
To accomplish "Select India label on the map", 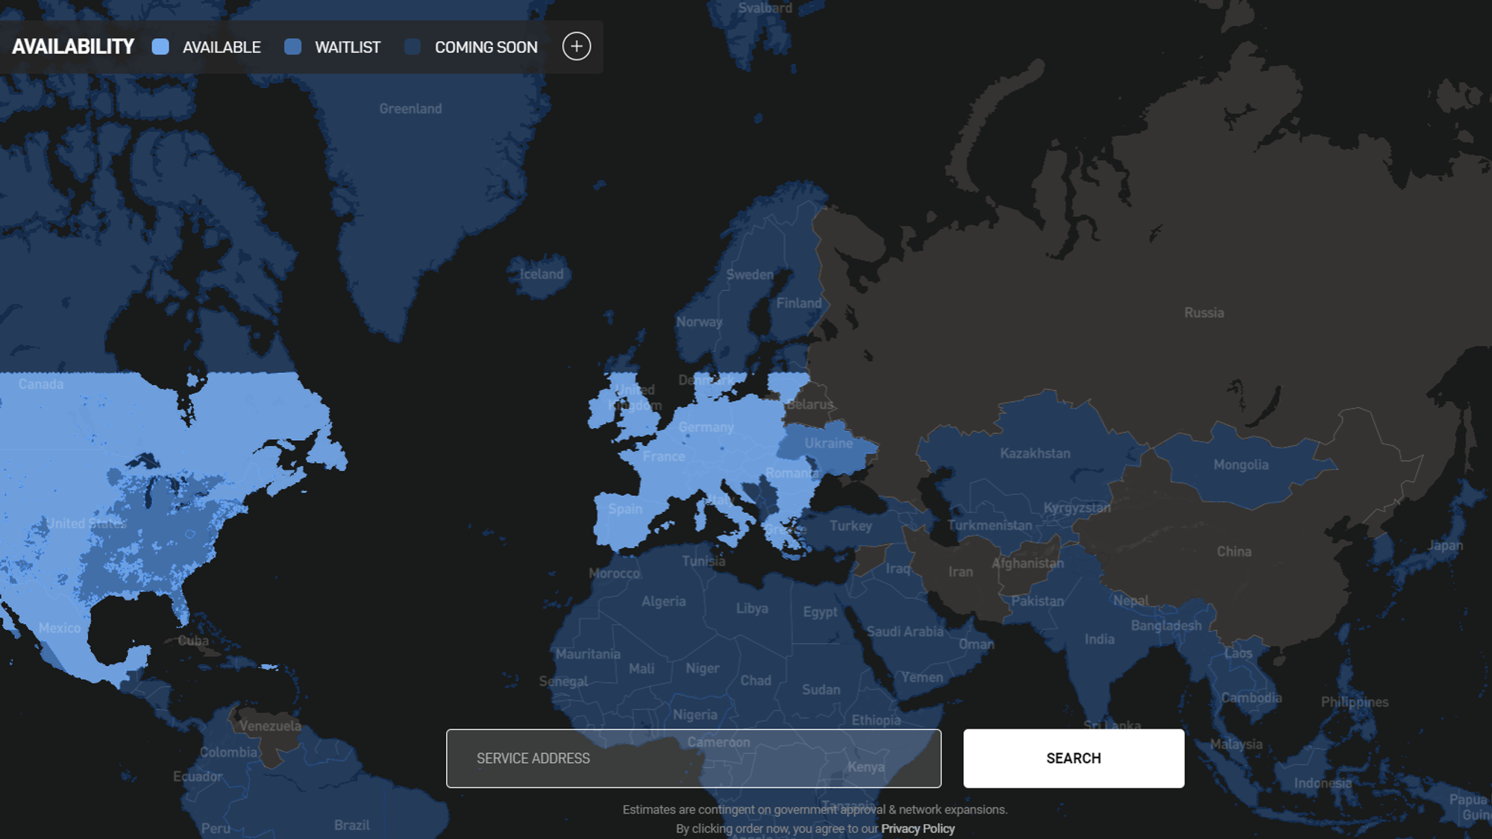I will 1100,639.
